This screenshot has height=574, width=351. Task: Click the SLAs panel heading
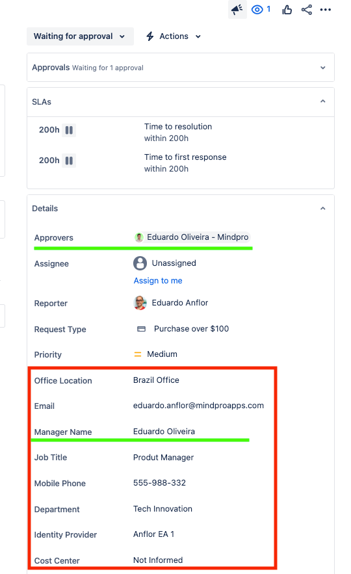click(x=42, y=102)
